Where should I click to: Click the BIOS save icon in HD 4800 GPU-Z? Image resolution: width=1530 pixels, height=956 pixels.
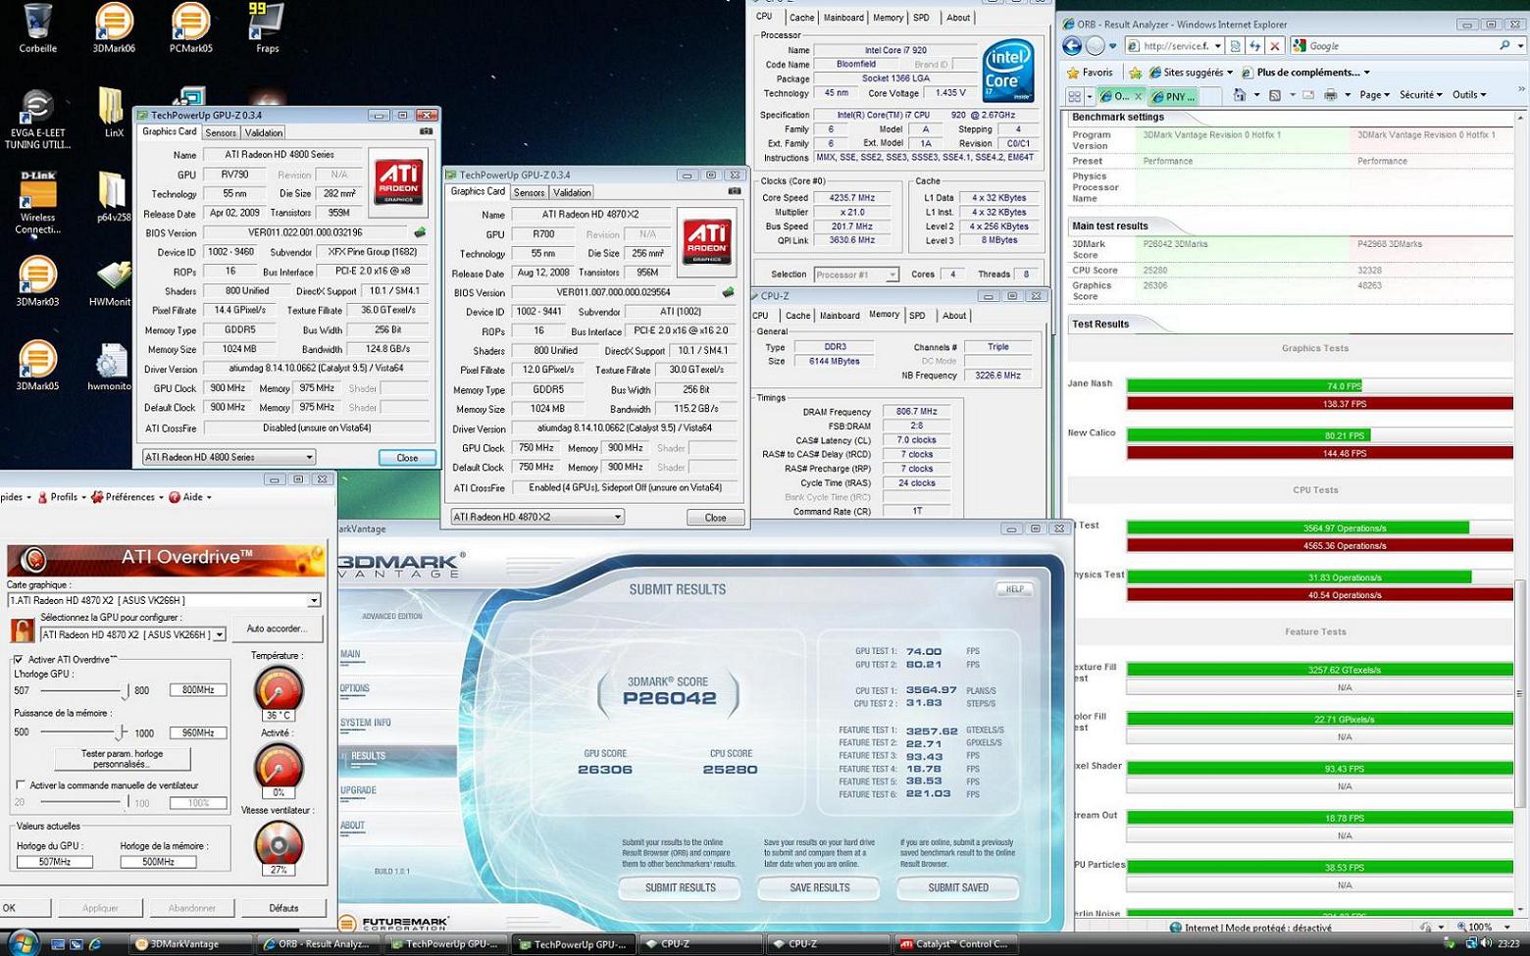pos(420,232)
